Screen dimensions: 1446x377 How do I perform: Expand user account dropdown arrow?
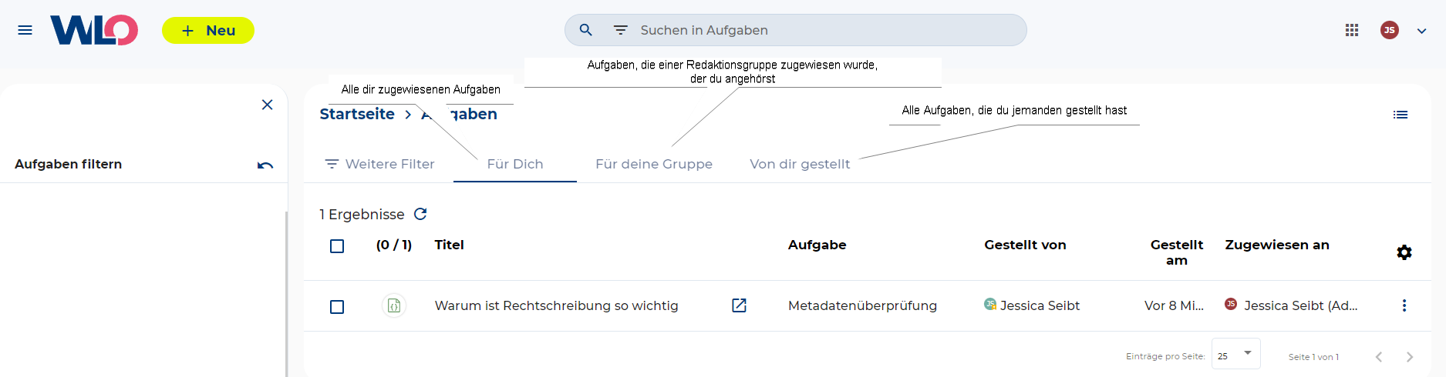click(x=1421, y=31)
